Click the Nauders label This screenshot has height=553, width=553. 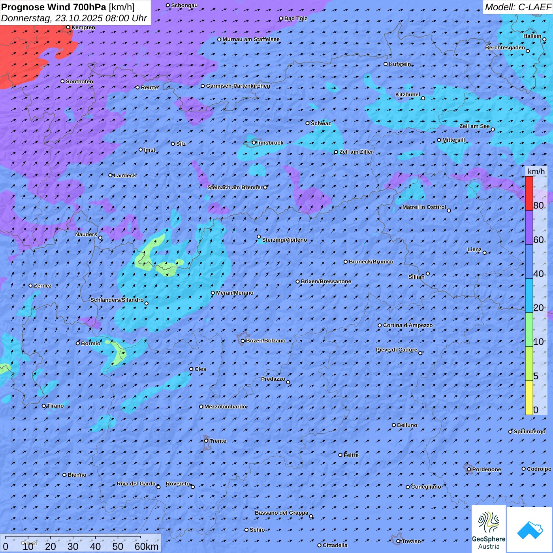point(86,234)
